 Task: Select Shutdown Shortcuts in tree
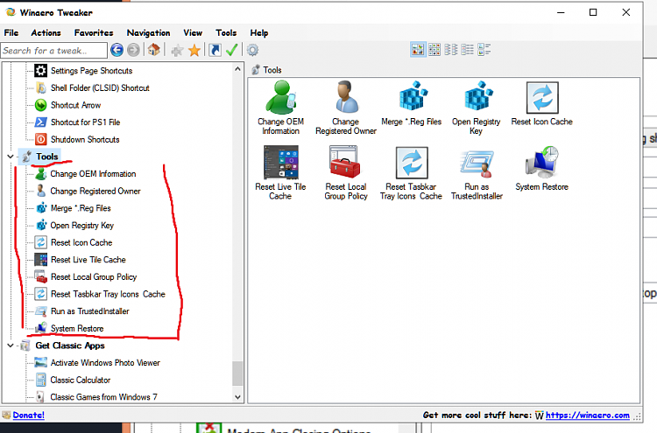pyautogui.click(x=85, y=139)
